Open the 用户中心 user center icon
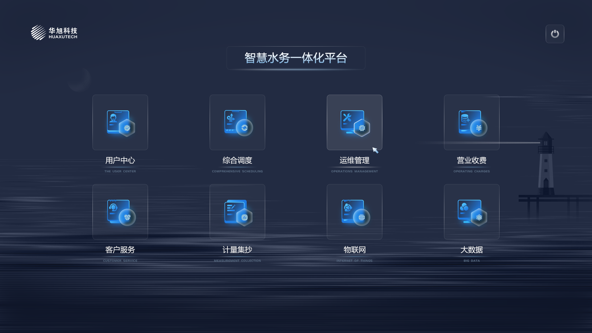The height and width of the screenshot is (333, 592). (x=120, y=122)
